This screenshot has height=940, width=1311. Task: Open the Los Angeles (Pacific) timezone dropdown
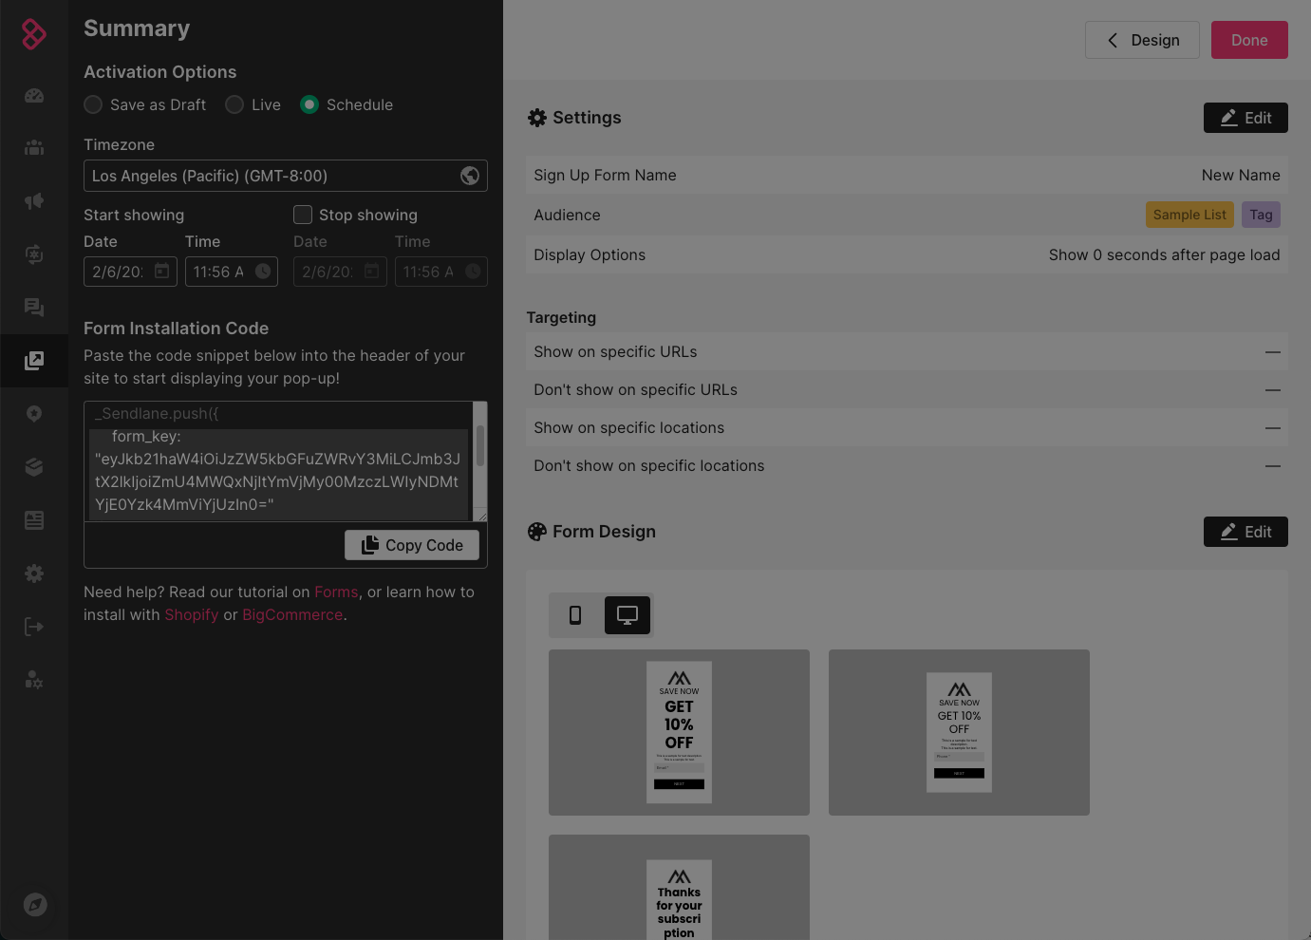[x=286, y=176]
